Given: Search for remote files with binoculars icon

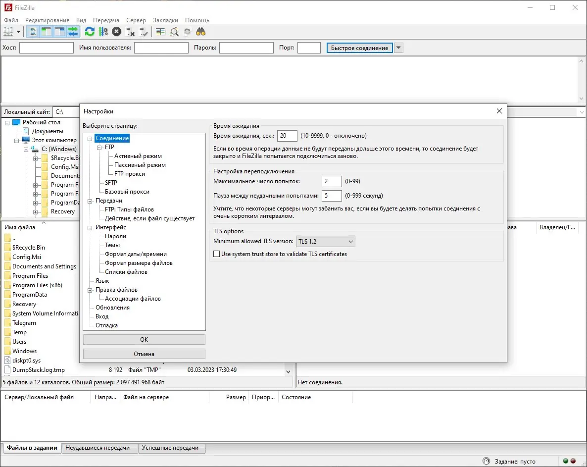Looking at the screenshot, I should [200, 31].
